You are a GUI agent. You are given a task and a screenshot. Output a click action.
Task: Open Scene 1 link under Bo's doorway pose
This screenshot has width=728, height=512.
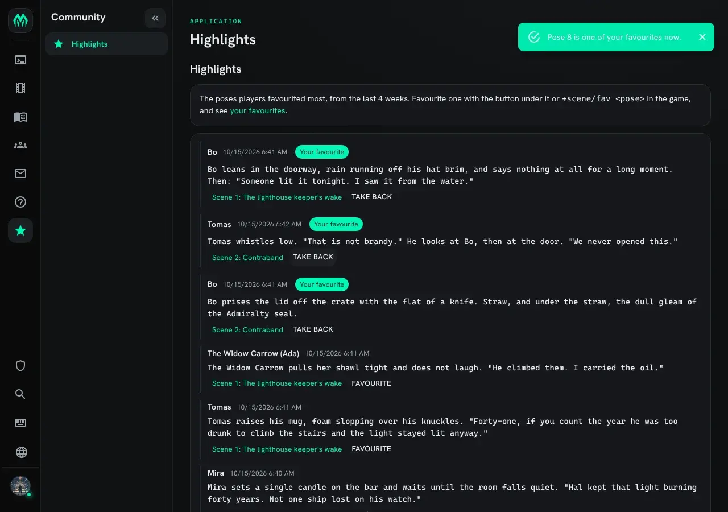(x=277, y=197)
